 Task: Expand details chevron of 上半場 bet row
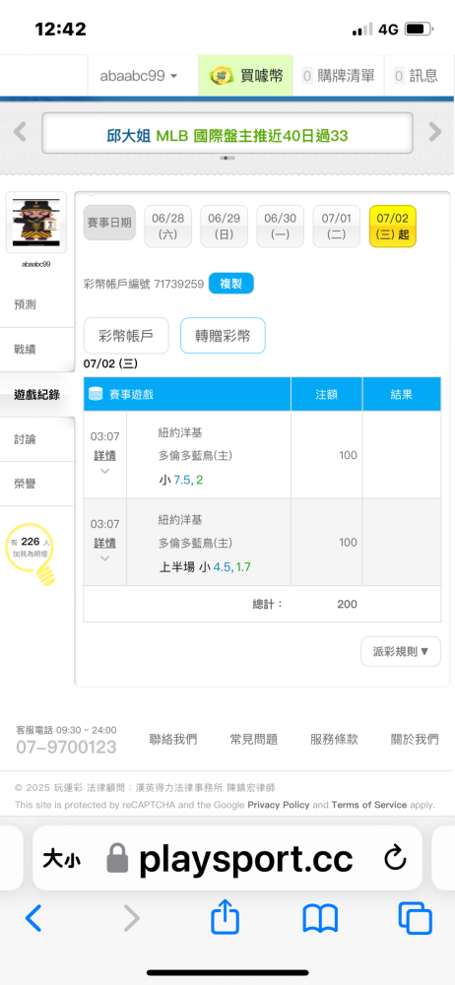(105, 558)
